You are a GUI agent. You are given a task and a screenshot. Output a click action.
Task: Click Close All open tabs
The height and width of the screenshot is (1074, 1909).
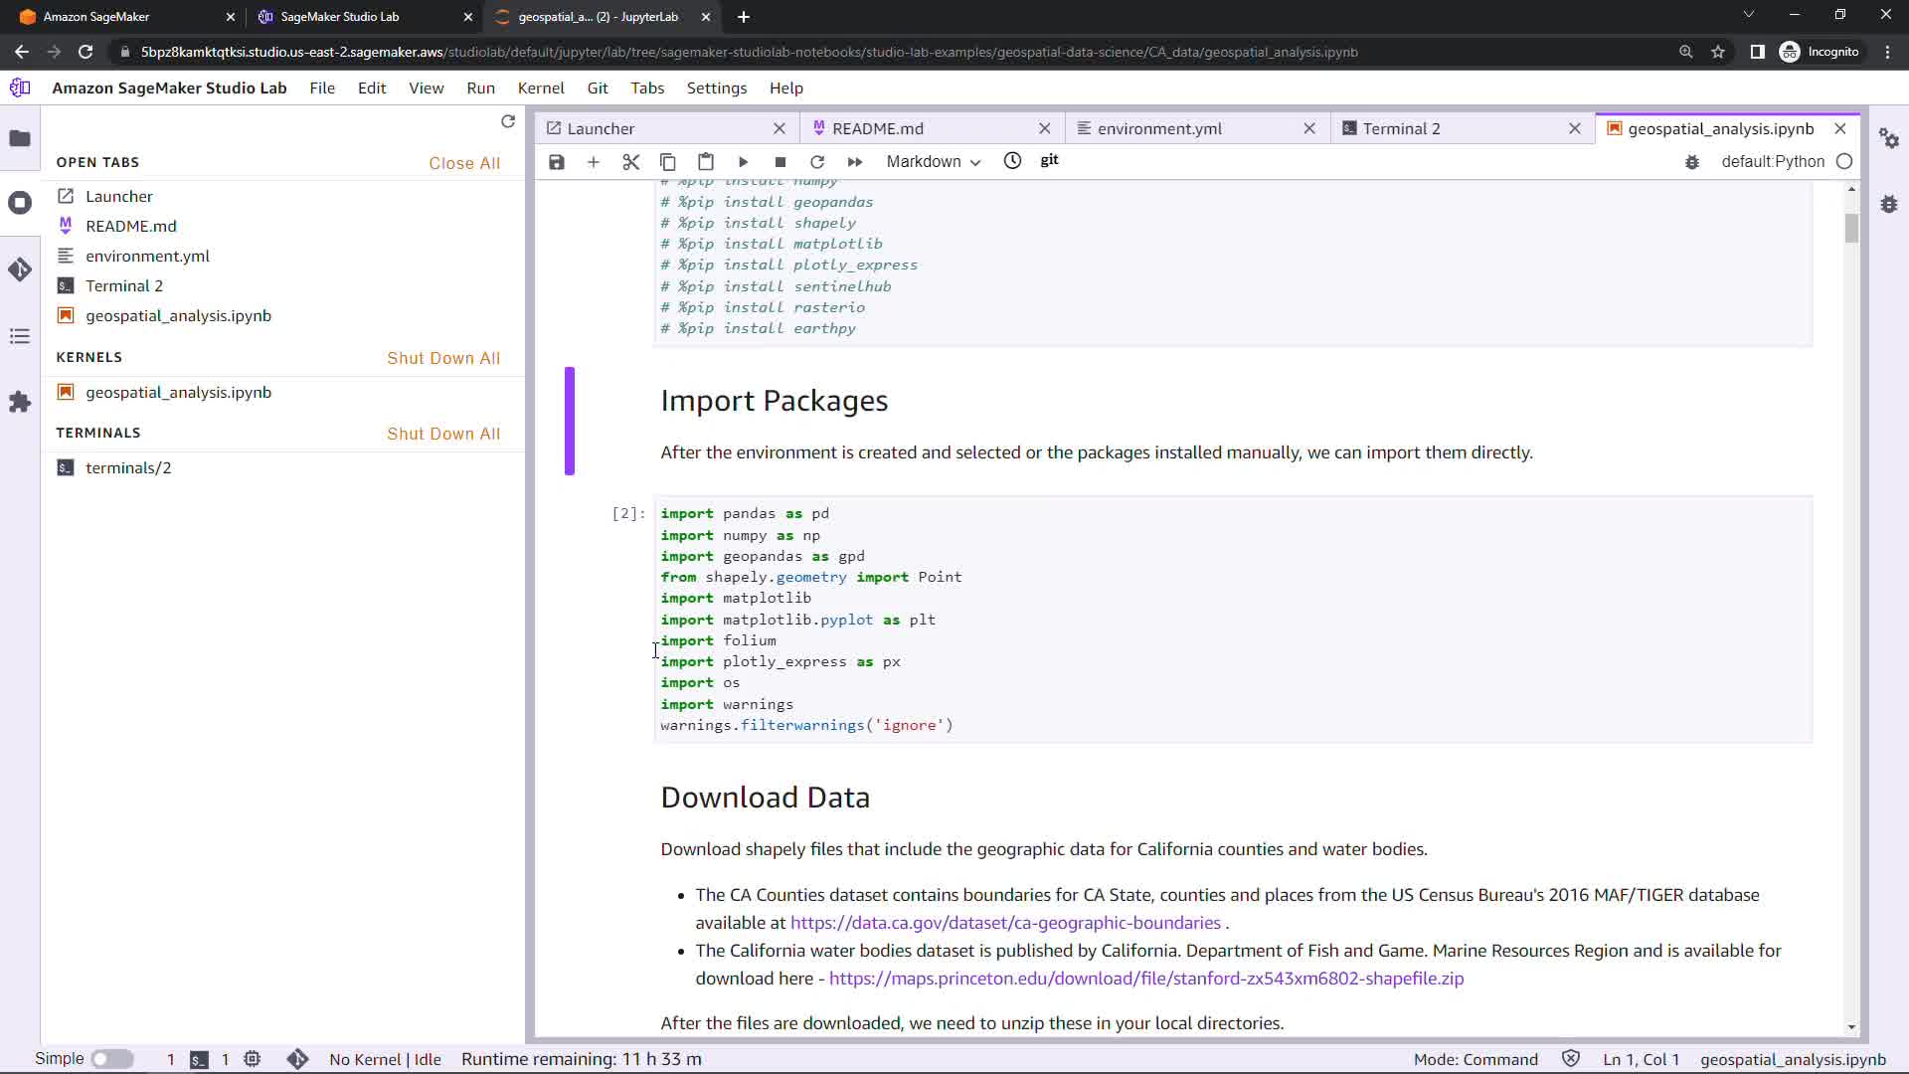464,163
